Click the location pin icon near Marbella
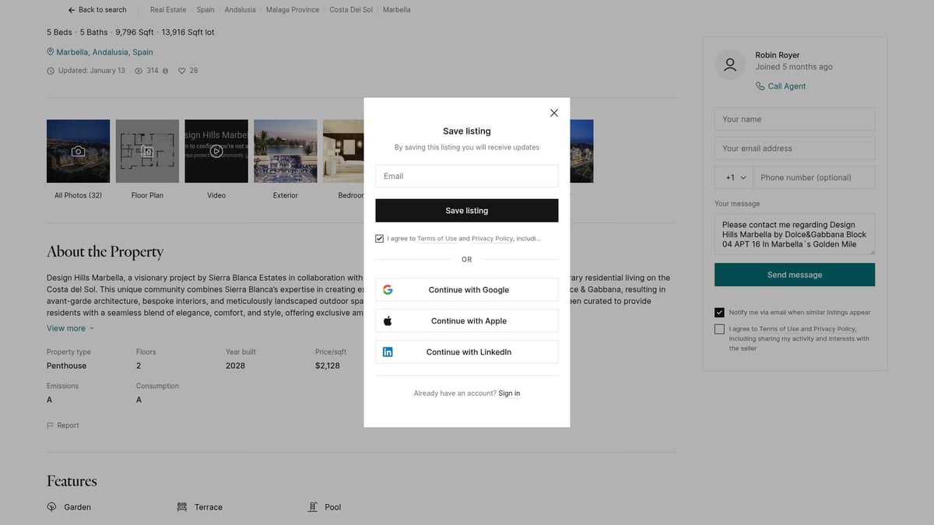Image resolution: width=934 pixels, height=525 pixels. pos(51,52)
